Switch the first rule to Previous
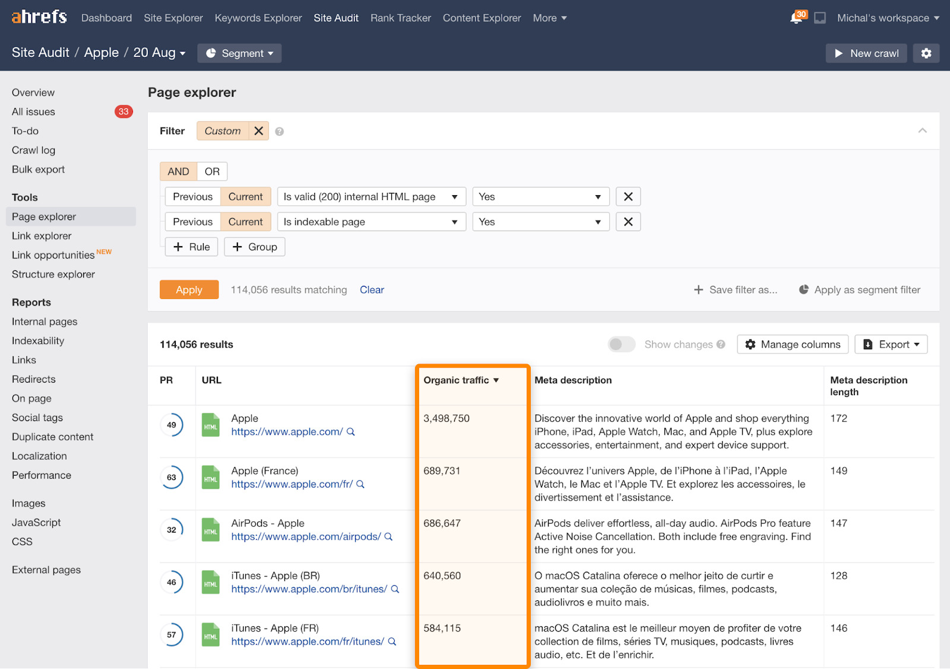The image size is (950, 669). [x=192, y=196]
